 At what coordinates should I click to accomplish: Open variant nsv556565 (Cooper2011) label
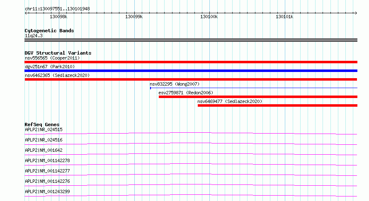52,58
